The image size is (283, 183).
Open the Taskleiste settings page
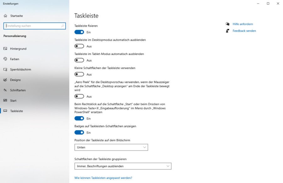pyautogui.click(x=16, y=111)
